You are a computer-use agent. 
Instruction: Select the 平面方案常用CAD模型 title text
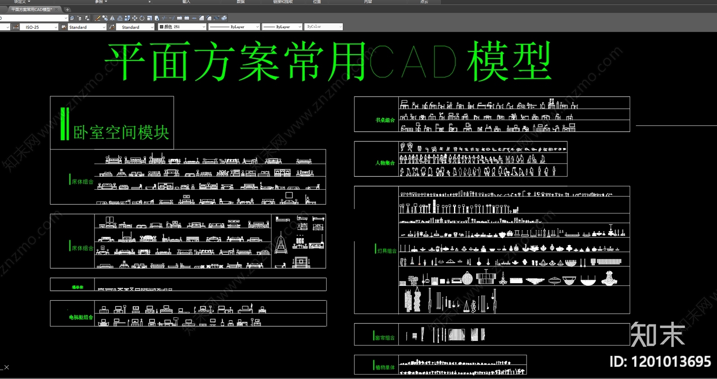point(328,61)
